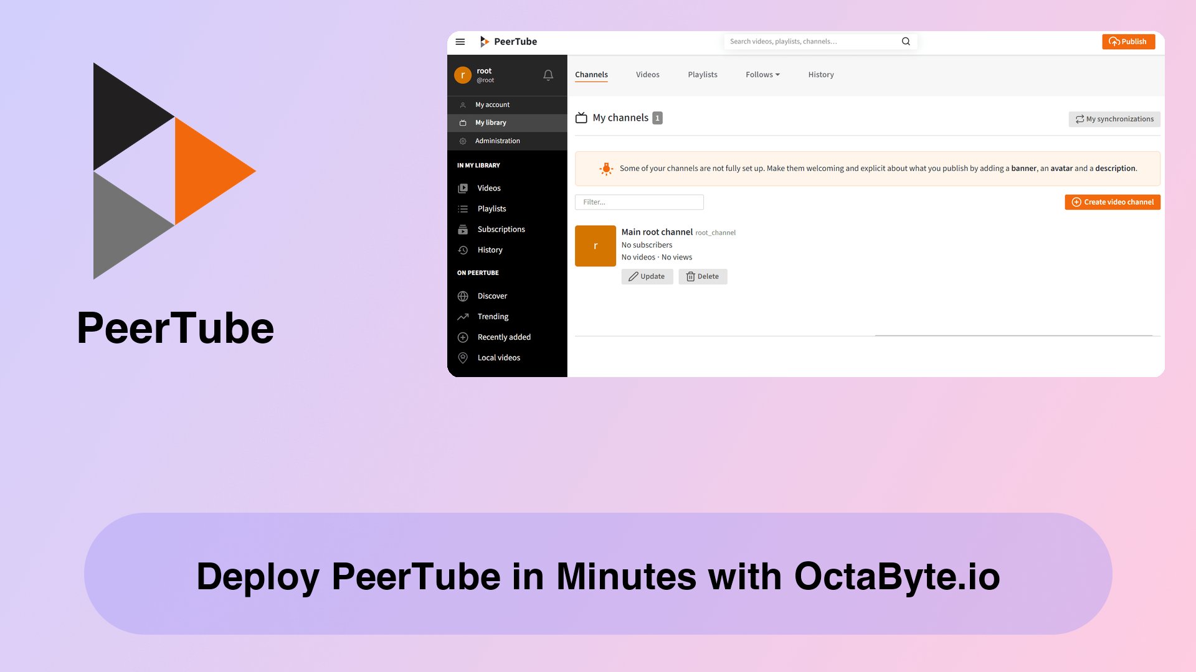Click the Discover globe icon

pyautogui.click(x=463, y=296)
